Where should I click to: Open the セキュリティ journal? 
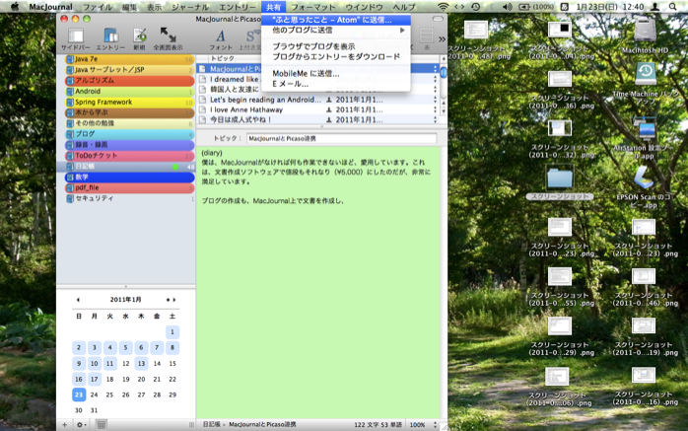(129, 198)
